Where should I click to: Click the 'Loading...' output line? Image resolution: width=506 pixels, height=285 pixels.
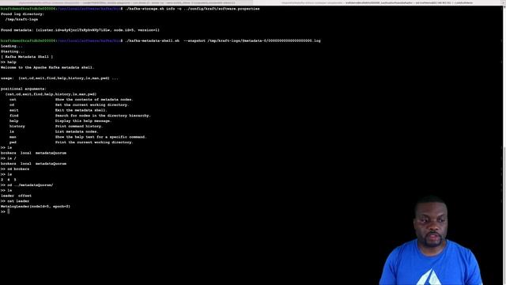point(12,46)
